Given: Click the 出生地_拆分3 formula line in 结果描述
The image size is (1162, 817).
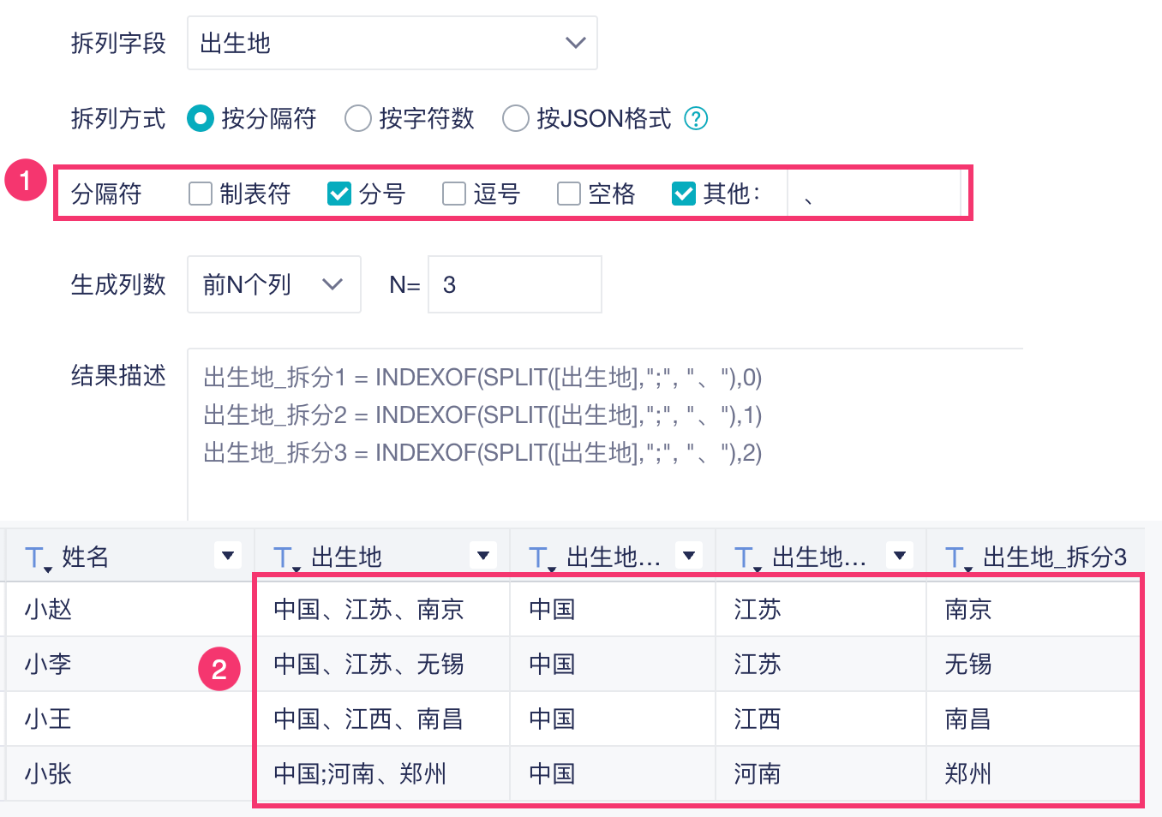Looking at the screenshot, I should point(482,452).
